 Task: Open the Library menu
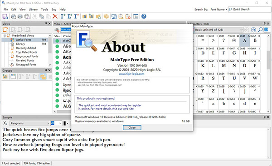pyautogui.click(x=33, y=10)
